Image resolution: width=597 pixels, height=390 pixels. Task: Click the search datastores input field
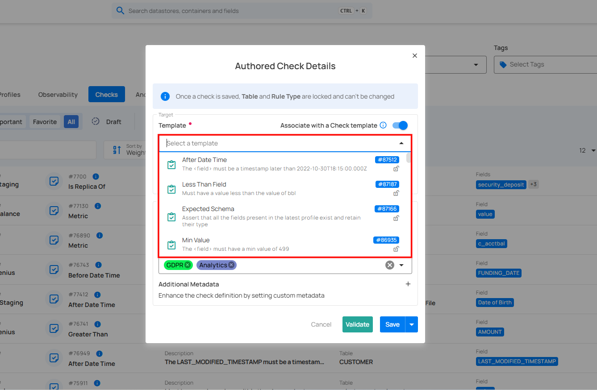pos(242,11)
